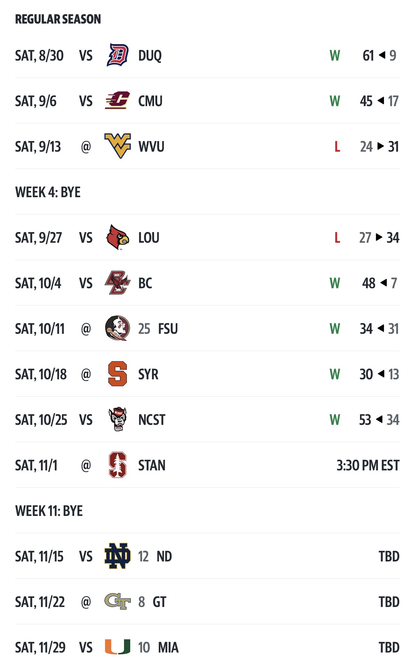Click the 34-31 FSU win score
415x661 pixels.
point(379,329)
